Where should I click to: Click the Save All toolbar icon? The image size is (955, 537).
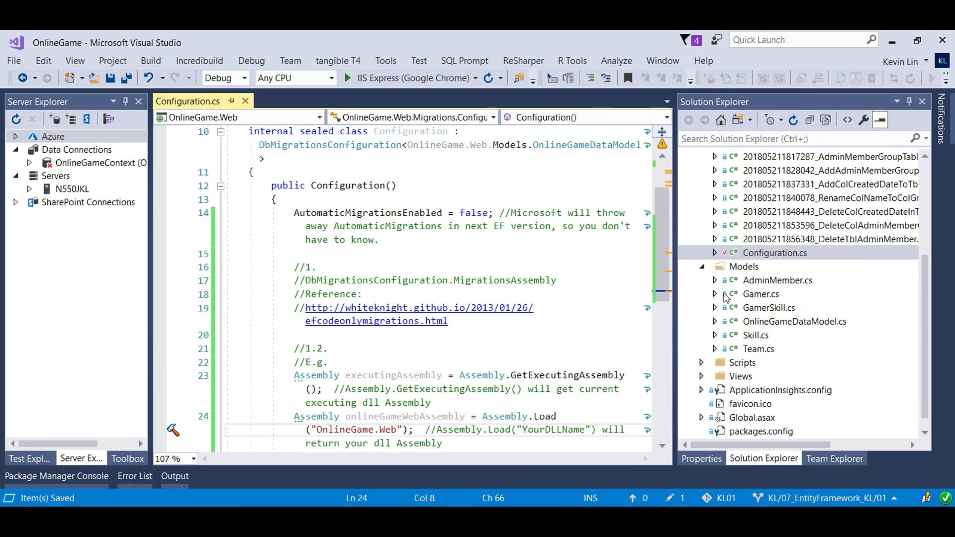(x=126, y=78)
